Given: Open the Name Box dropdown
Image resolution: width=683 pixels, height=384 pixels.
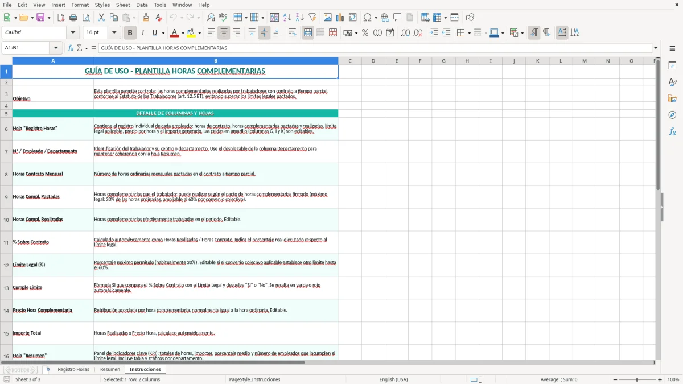Looking at the screenshot, I should (x=56, y=48).
